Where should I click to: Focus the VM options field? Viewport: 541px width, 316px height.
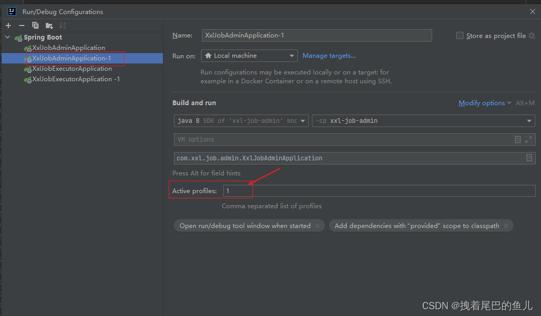(x=355, y=140)
